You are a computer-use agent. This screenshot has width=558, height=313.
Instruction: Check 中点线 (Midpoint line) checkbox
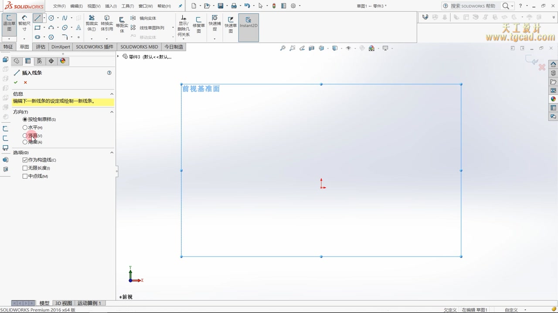25,176
